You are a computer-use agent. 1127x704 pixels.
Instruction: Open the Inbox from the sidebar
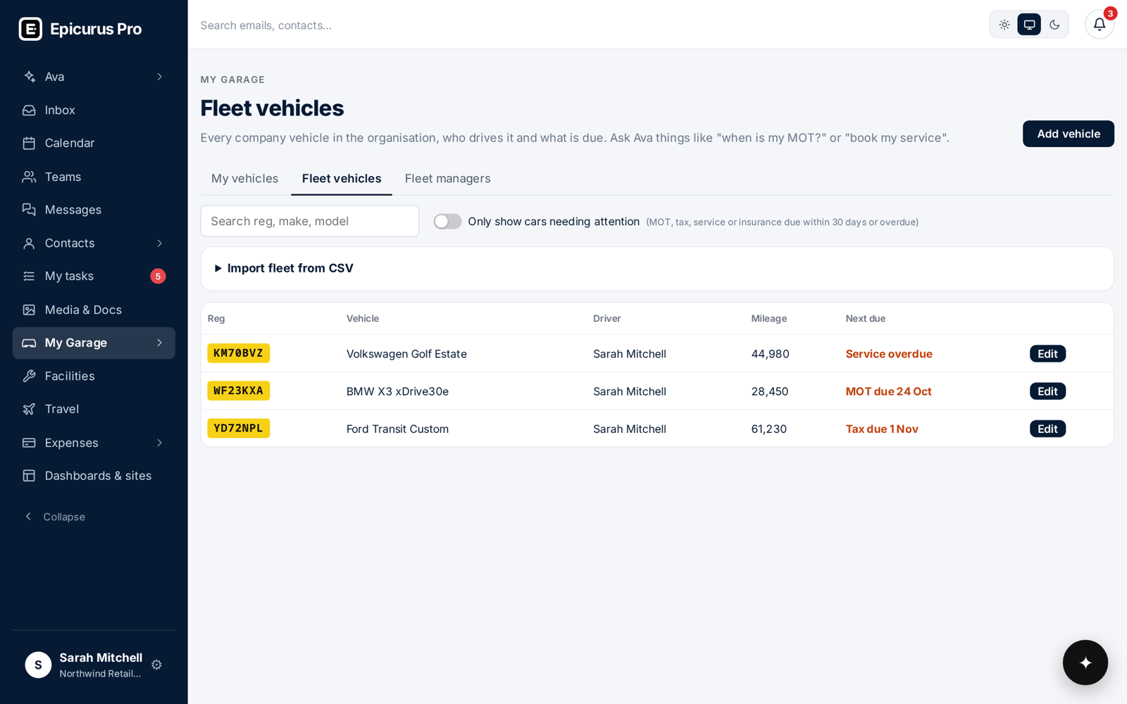[x=94, y=110]
